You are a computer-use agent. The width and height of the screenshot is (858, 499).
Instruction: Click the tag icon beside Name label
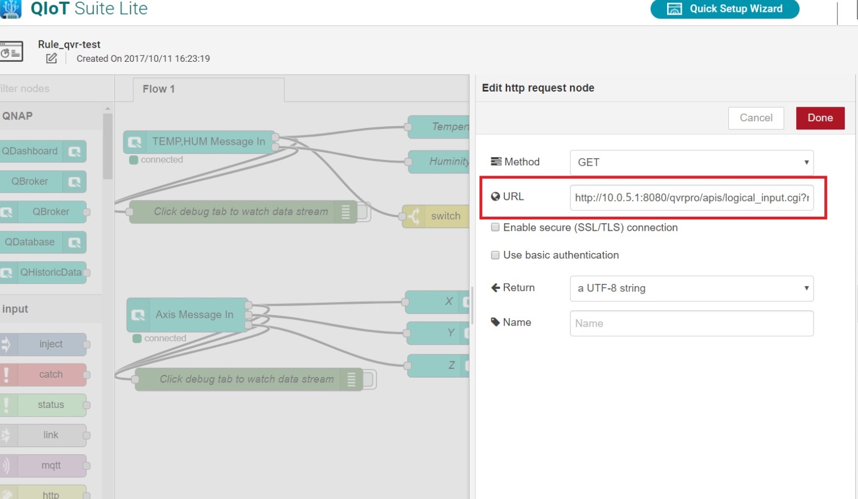[495, 322]
